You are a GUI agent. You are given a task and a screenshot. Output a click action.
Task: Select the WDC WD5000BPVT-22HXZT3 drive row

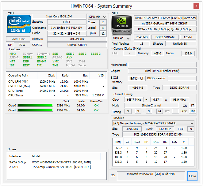pos(57,162)
